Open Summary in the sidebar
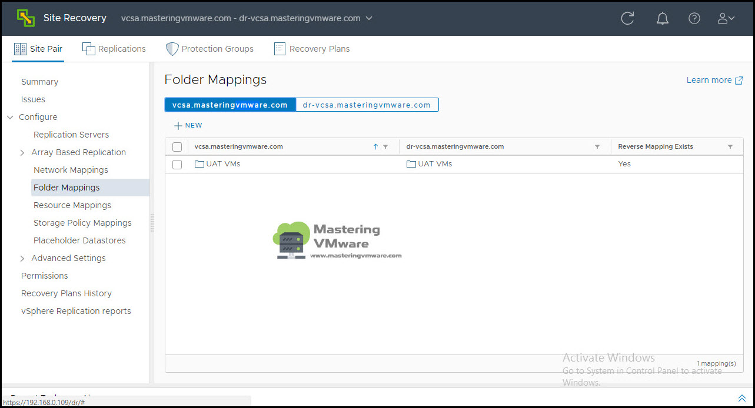Screen dimensions: 755x408 coord(39,82)
